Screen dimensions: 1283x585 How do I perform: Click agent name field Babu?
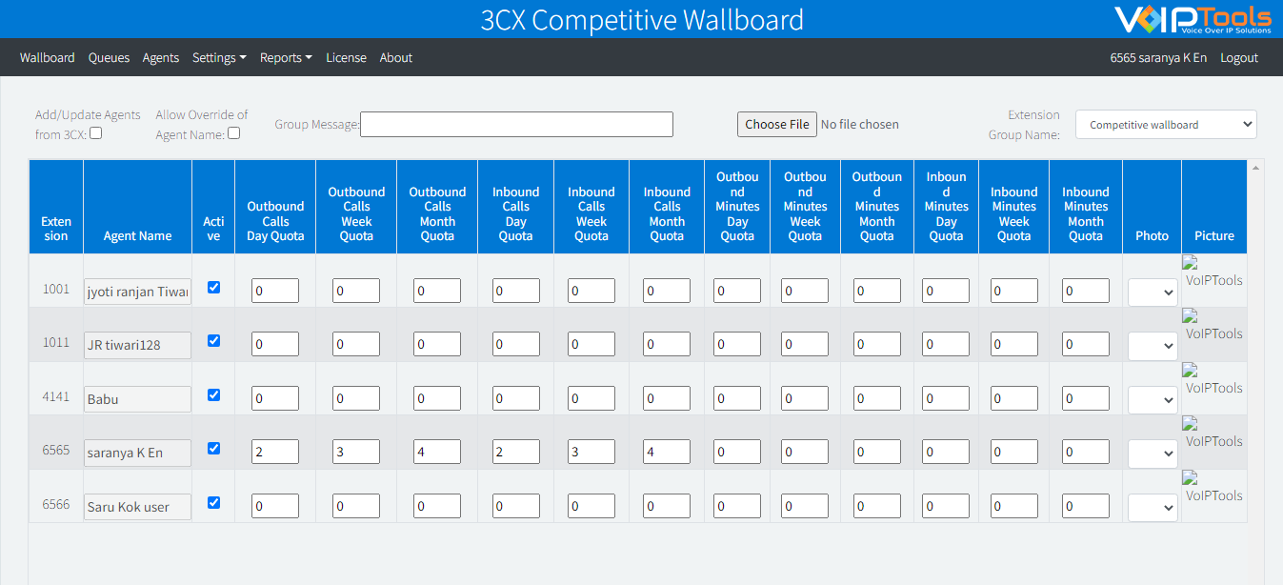click(x=137, y=399)
